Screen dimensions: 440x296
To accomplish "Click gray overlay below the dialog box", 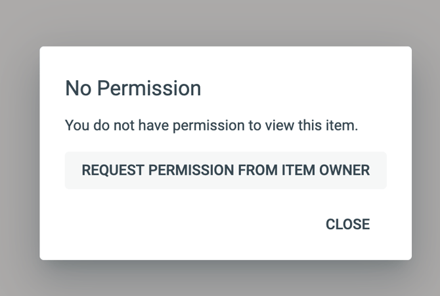I will (x=220, y=278).
